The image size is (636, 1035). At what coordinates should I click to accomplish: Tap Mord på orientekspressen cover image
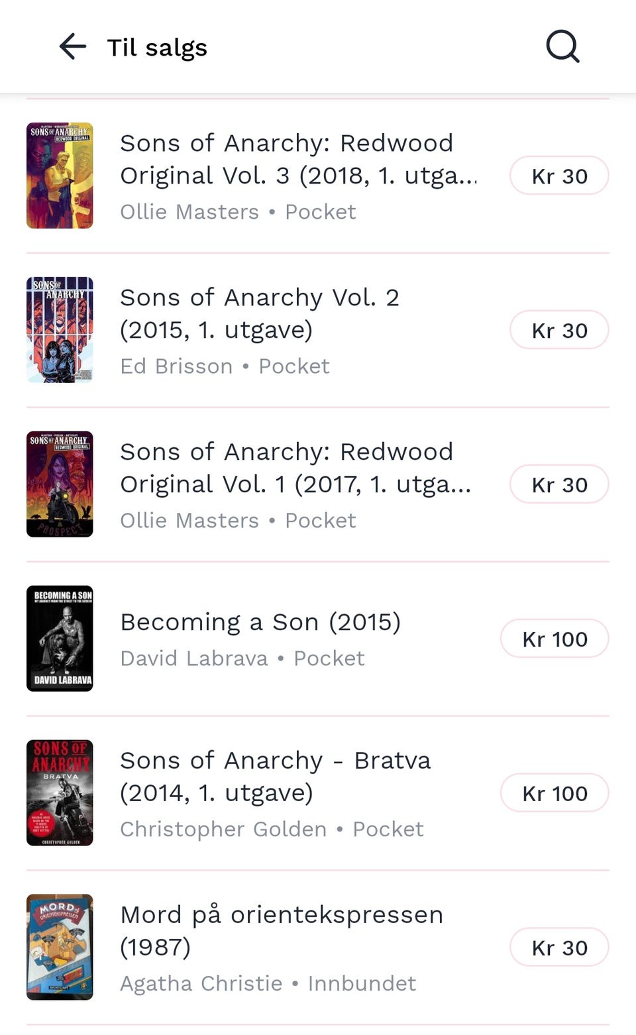60,948
